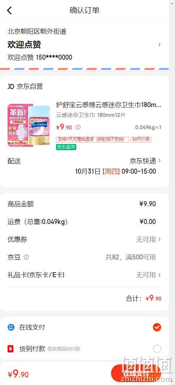Image resolution: width=175 pixels, height=385 pixels.
Task: Go back using the top-left arrow
Action: (x=9, y=10)
